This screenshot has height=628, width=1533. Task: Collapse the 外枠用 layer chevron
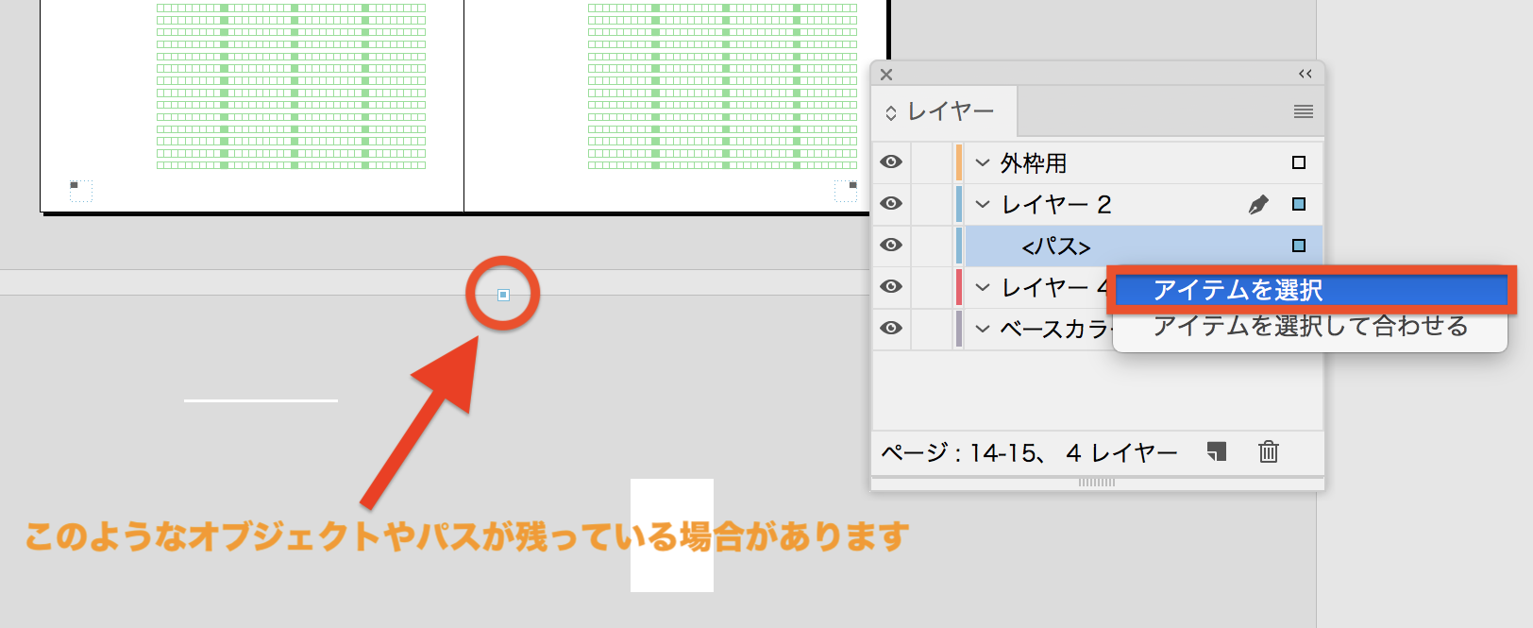point(983,162)
